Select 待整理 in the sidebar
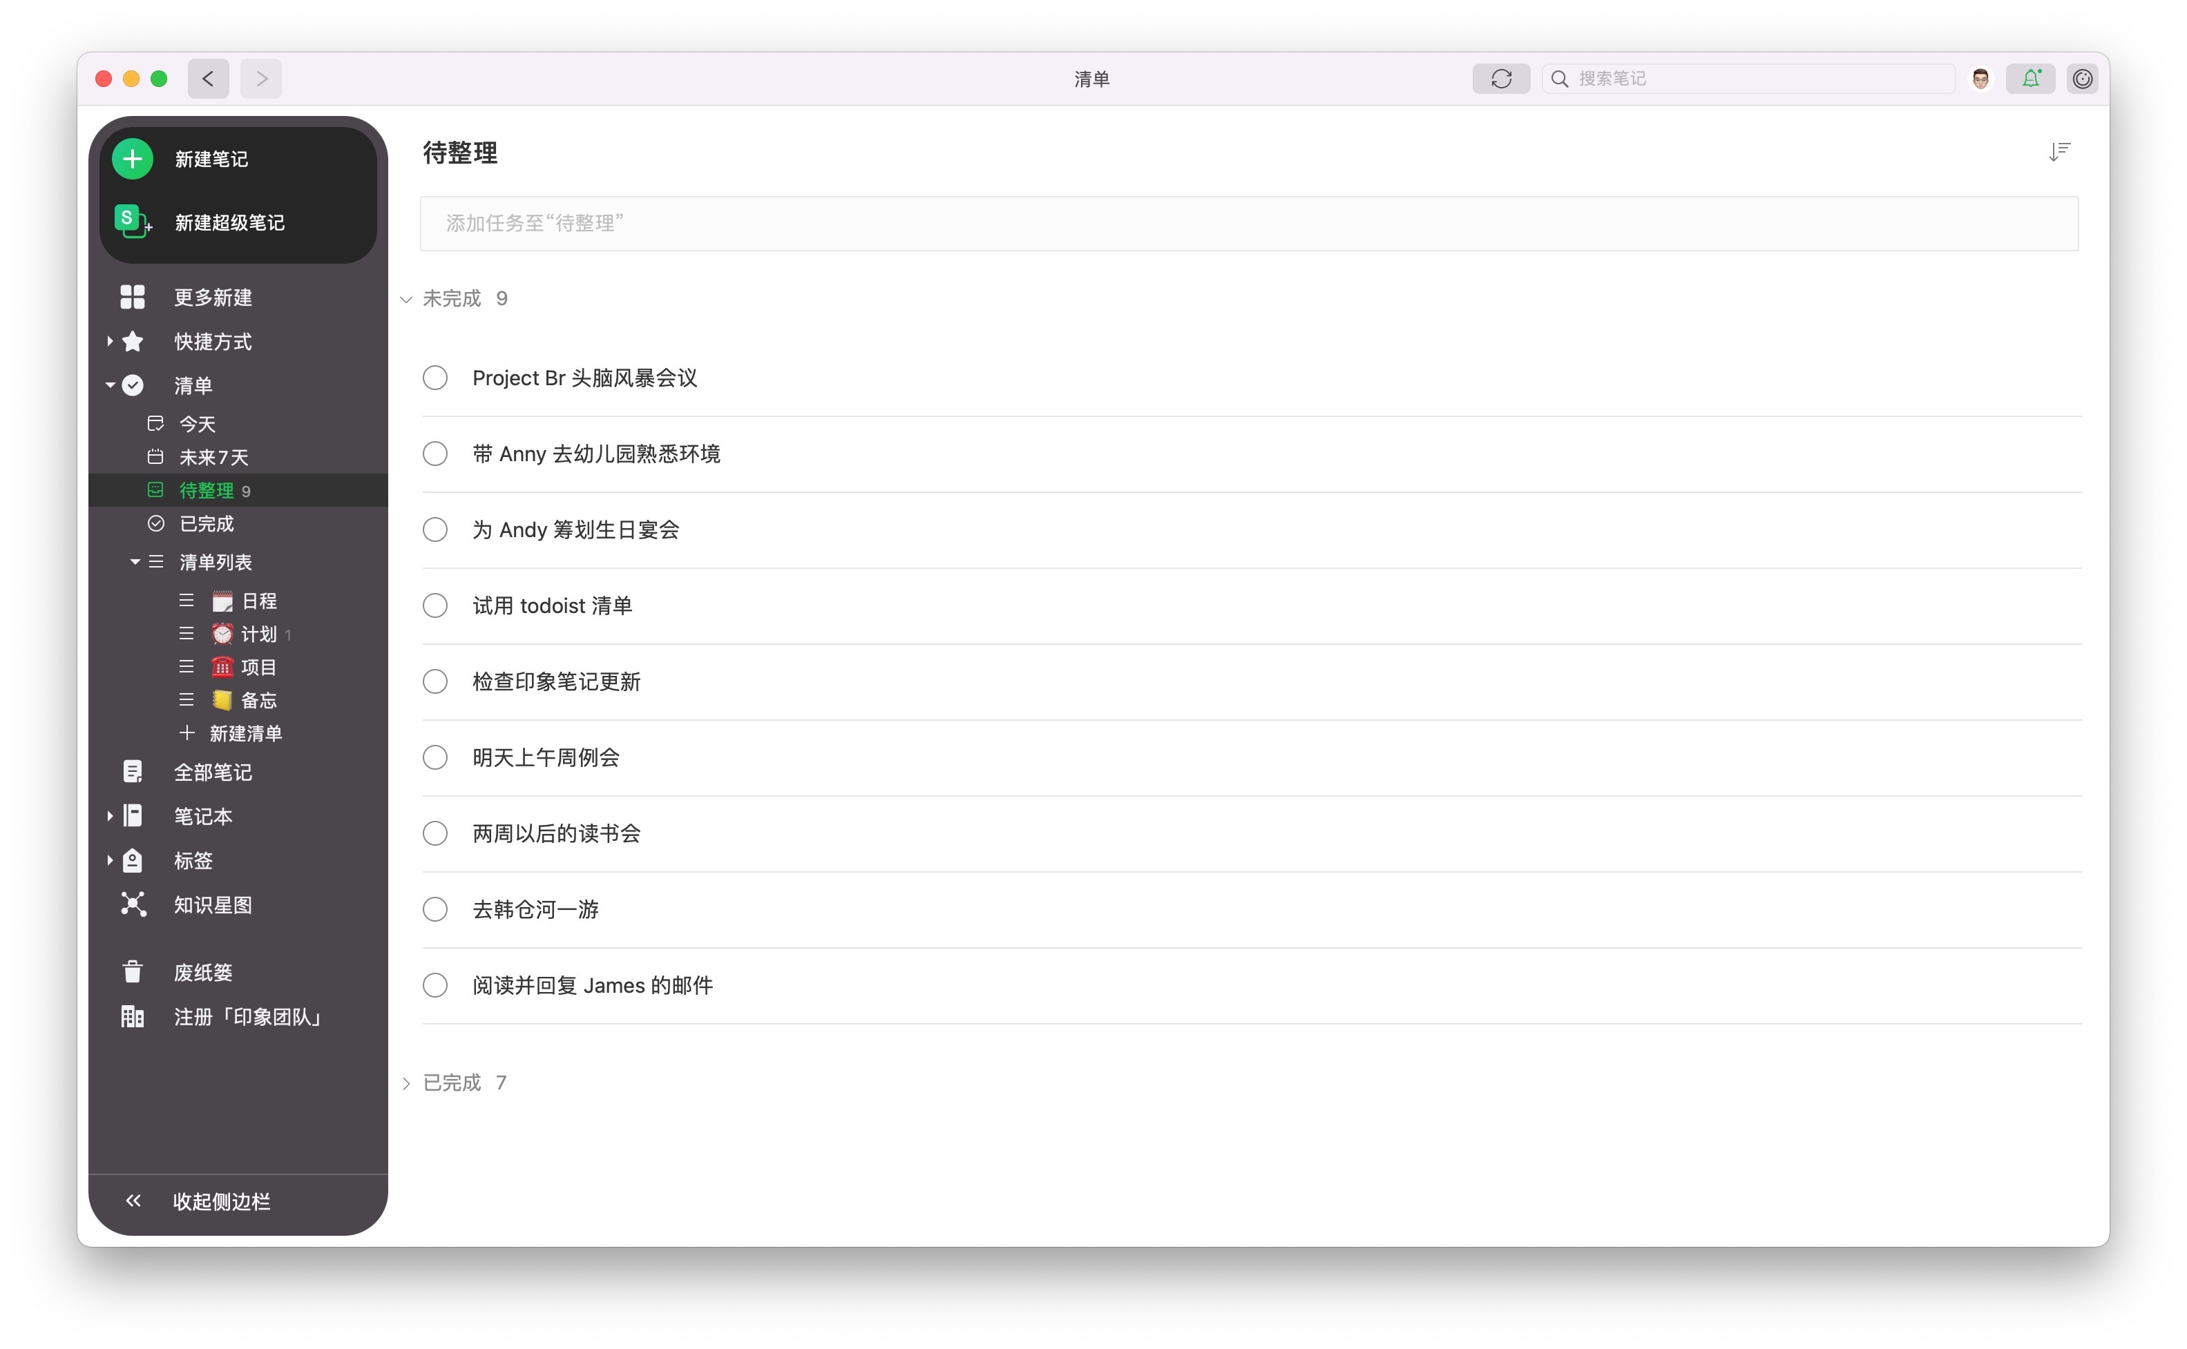This screenshot has width=2187, height=1349. pos(238,489)
